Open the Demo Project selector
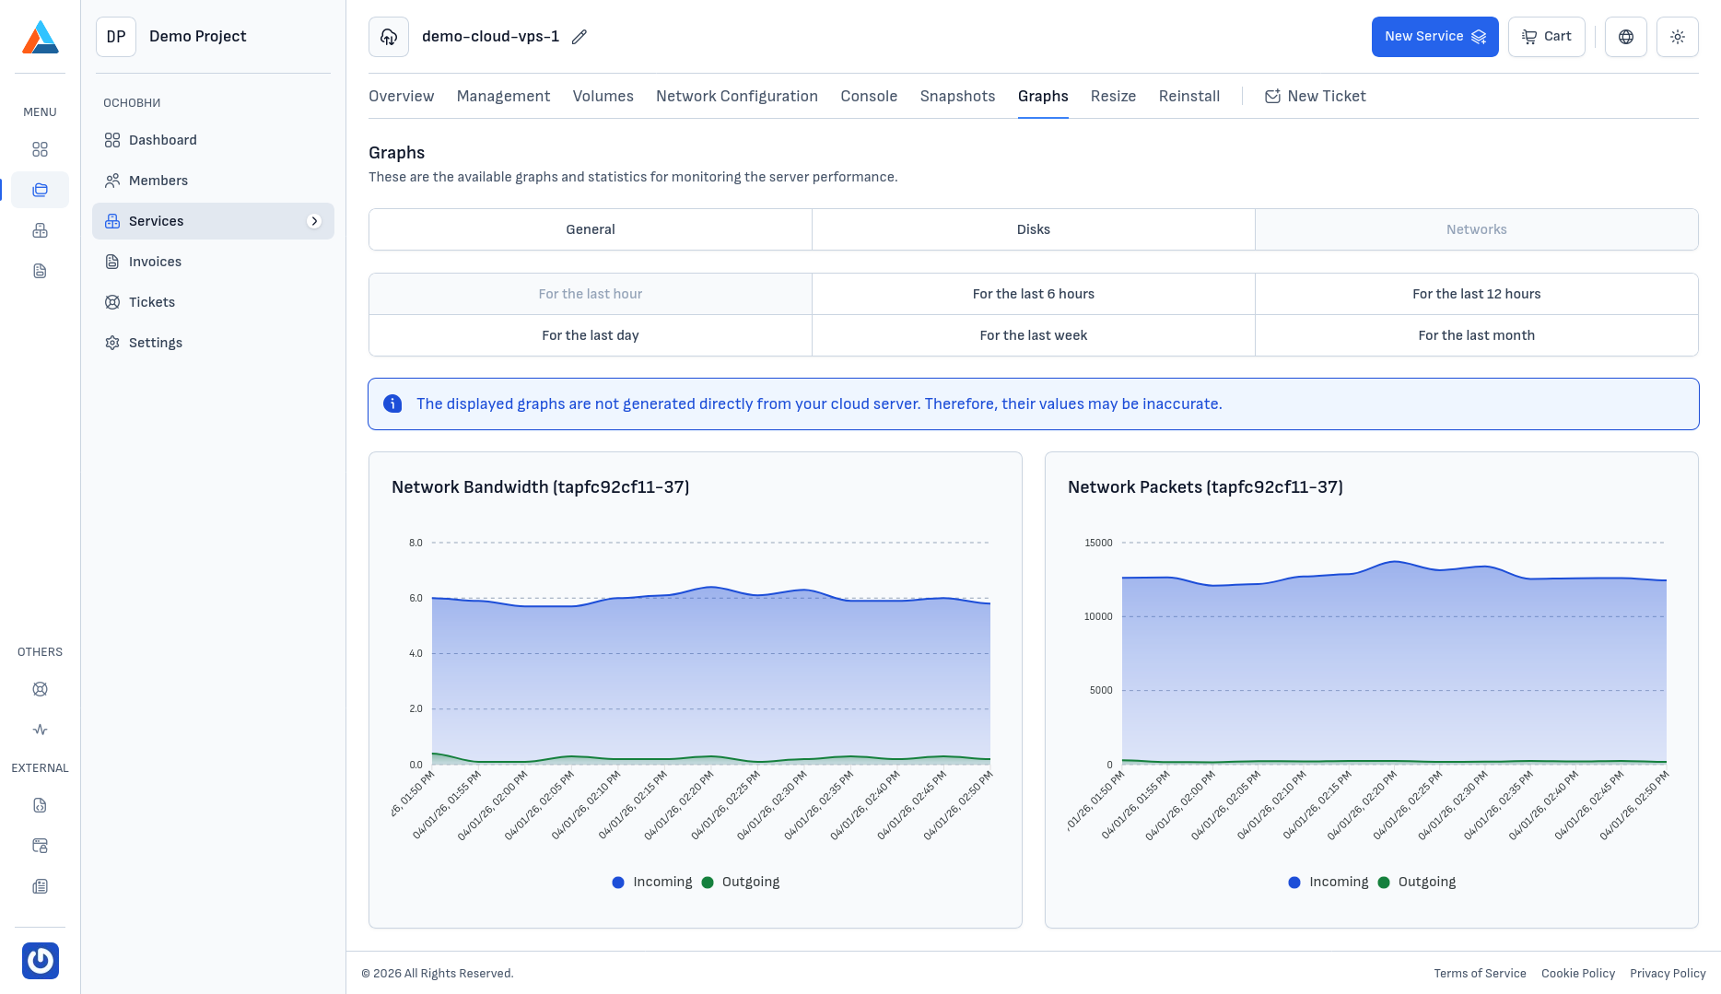The width and height of the screenshot is (1721, 994). [x=197, y=37]
